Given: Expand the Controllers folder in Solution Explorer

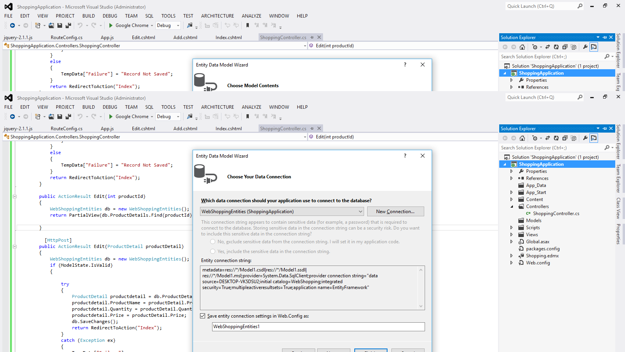Looking at the screenshot, I should coord(512,206).
